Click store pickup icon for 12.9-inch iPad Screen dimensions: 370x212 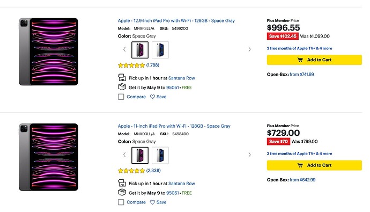click(x=122, y=77)
